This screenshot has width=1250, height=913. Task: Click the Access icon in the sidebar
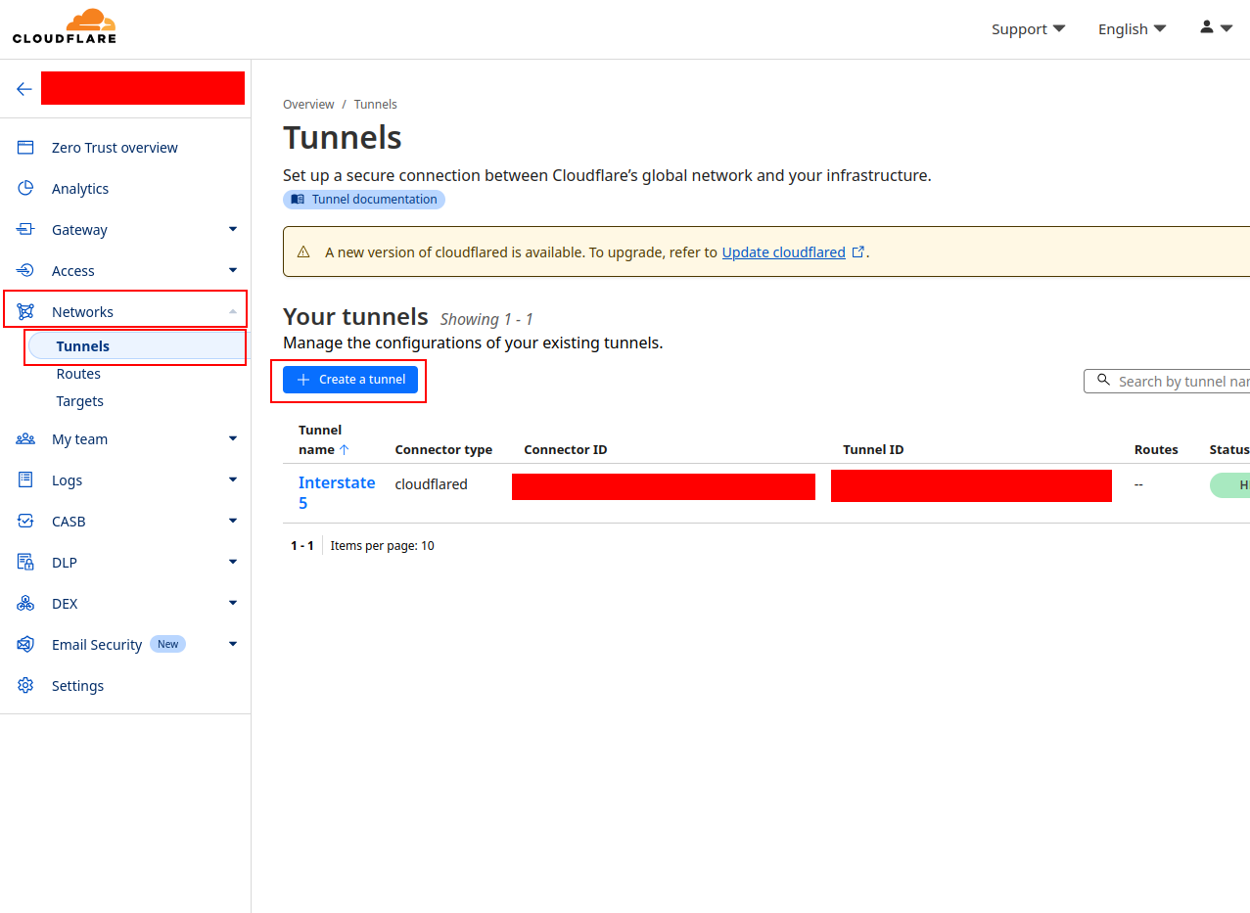tap(25, 271)
